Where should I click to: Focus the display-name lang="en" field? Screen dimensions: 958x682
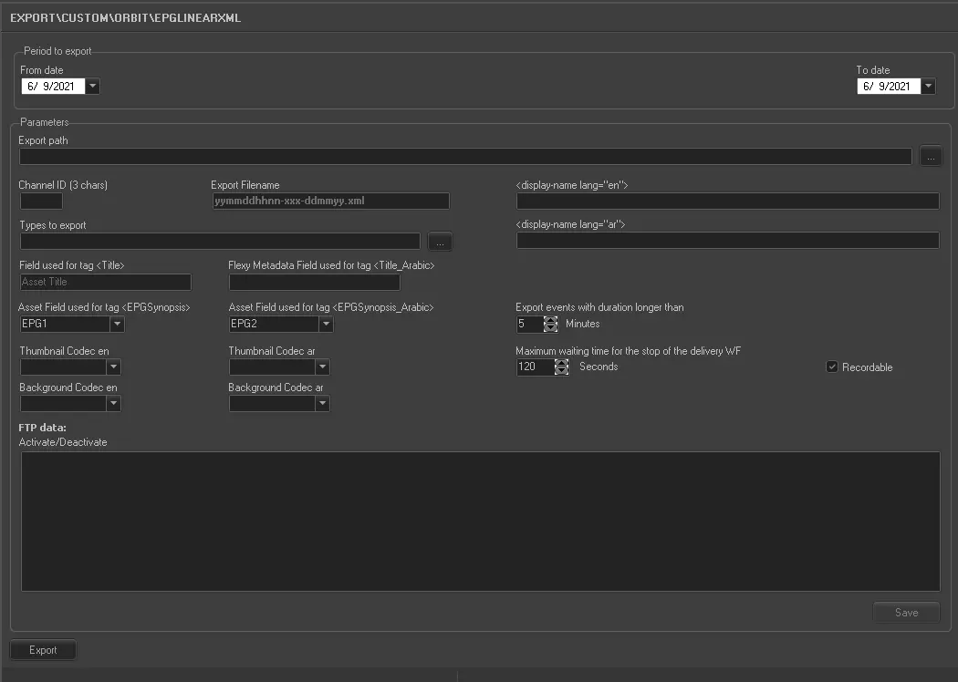pyautogui.click(x=727, y=201)
